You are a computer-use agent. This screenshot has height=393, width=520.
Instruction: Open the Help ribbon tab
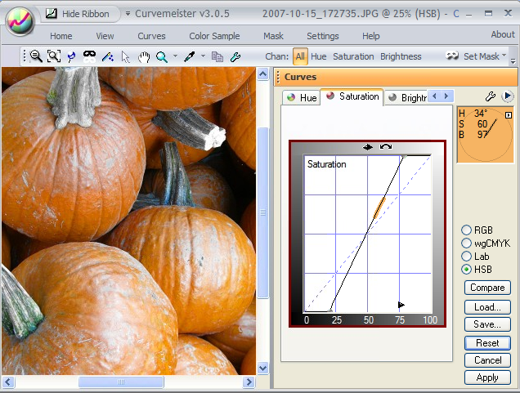tap(370, 36)
